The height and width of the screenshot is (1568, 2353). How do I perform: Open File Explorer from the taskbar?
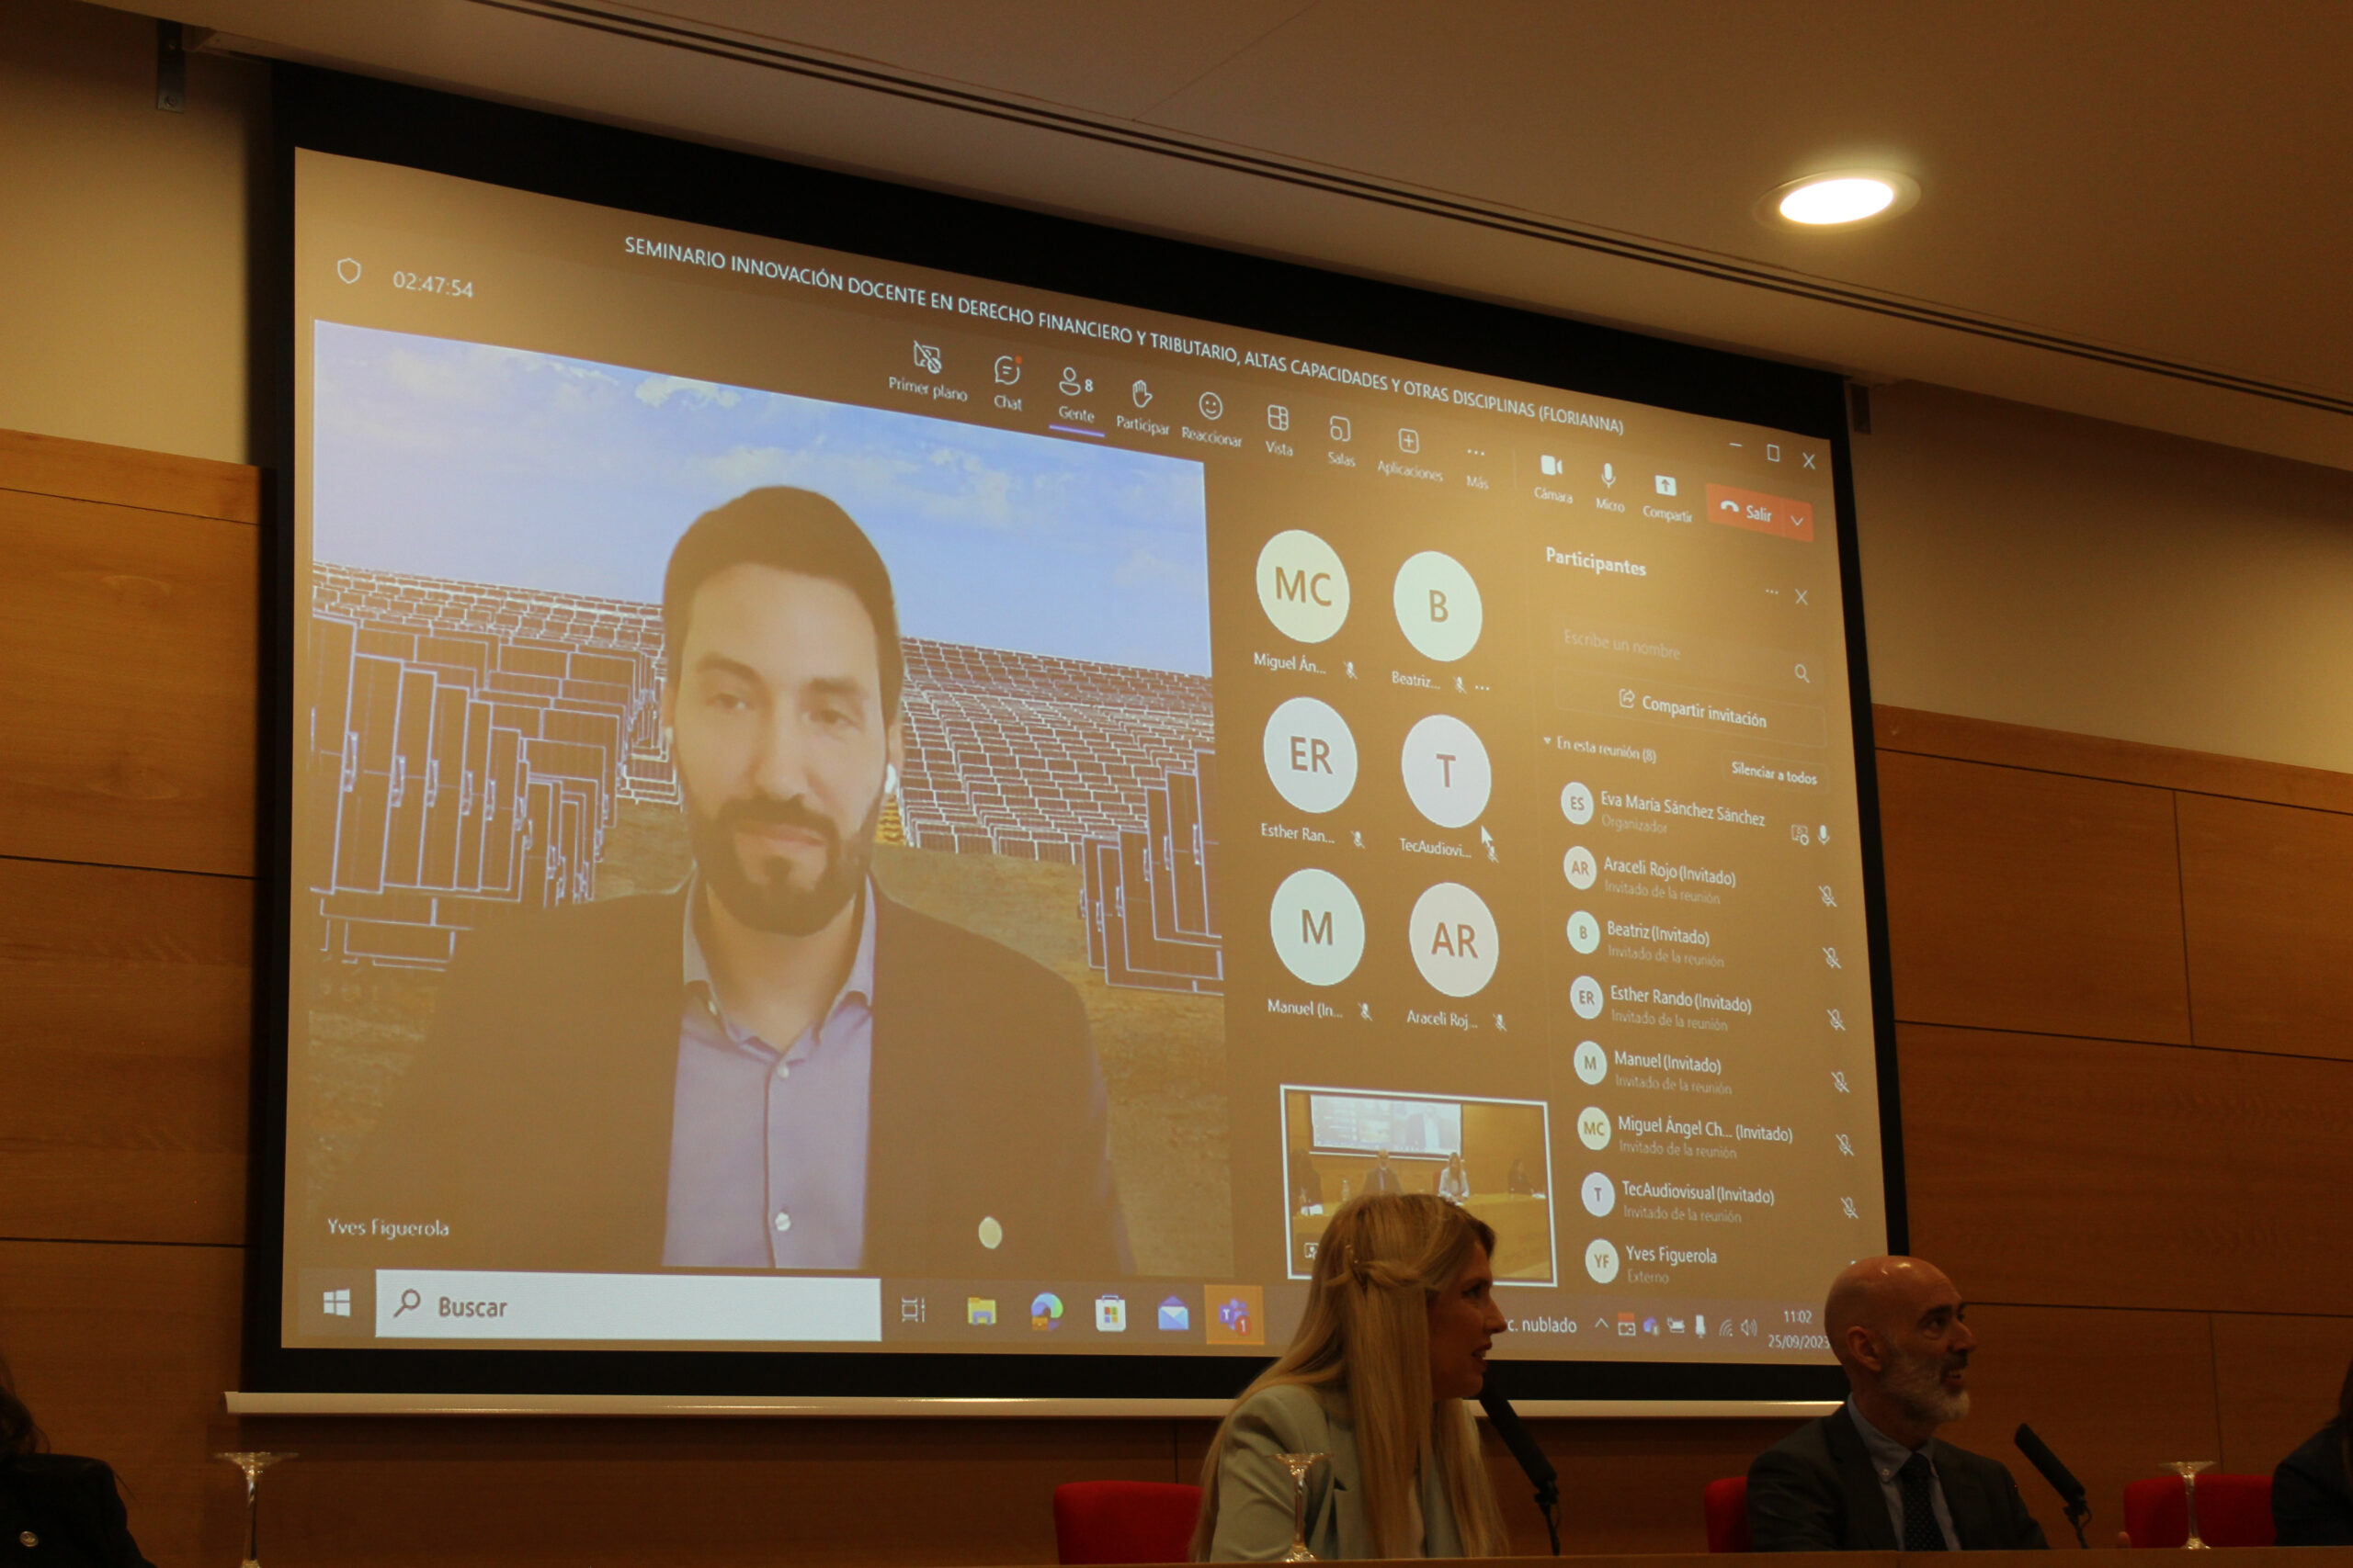click(982, 1310)
